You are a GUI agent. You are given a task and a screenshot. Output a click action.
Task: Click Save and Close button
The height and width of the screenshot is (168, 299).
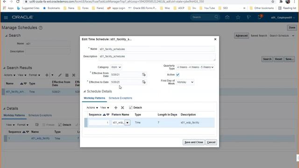point(193,142)
